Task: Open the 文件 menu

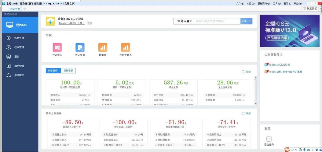Action: 240,3
